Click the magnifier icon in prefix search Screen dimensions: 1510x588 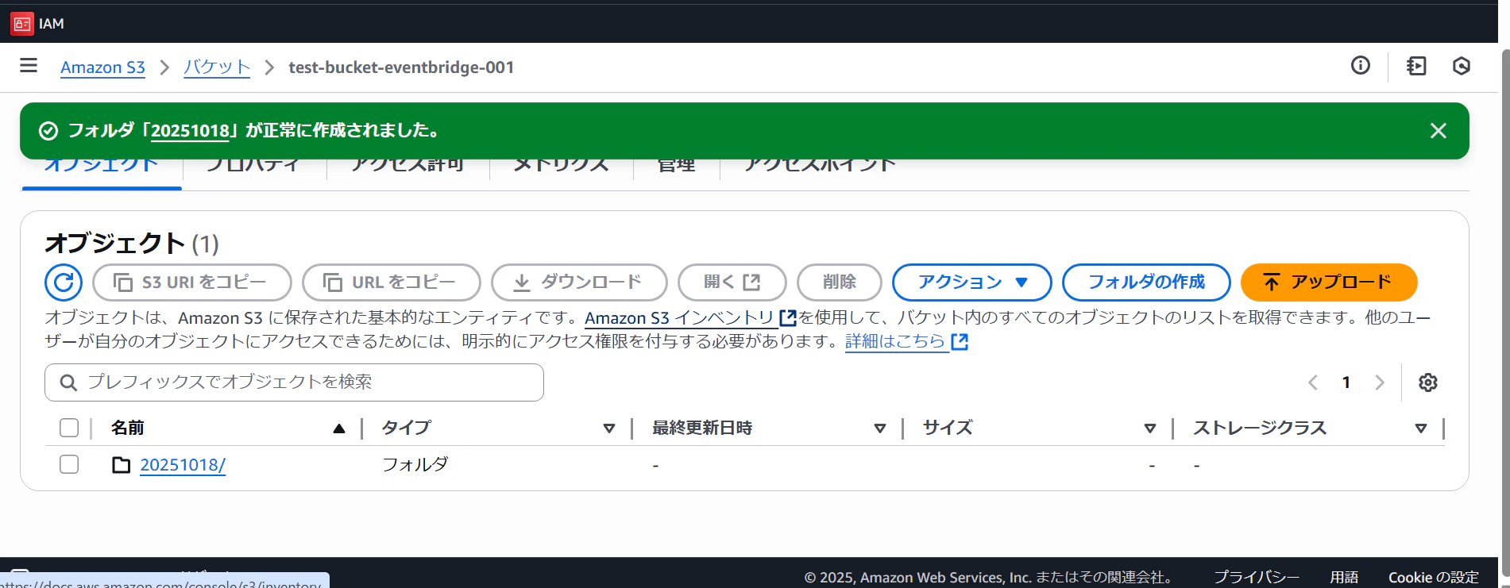click(69, 383)
